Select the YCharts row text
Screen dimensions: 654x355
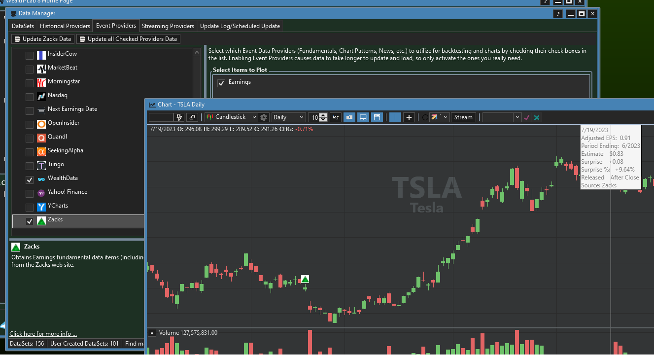click(x=58, y=206)
